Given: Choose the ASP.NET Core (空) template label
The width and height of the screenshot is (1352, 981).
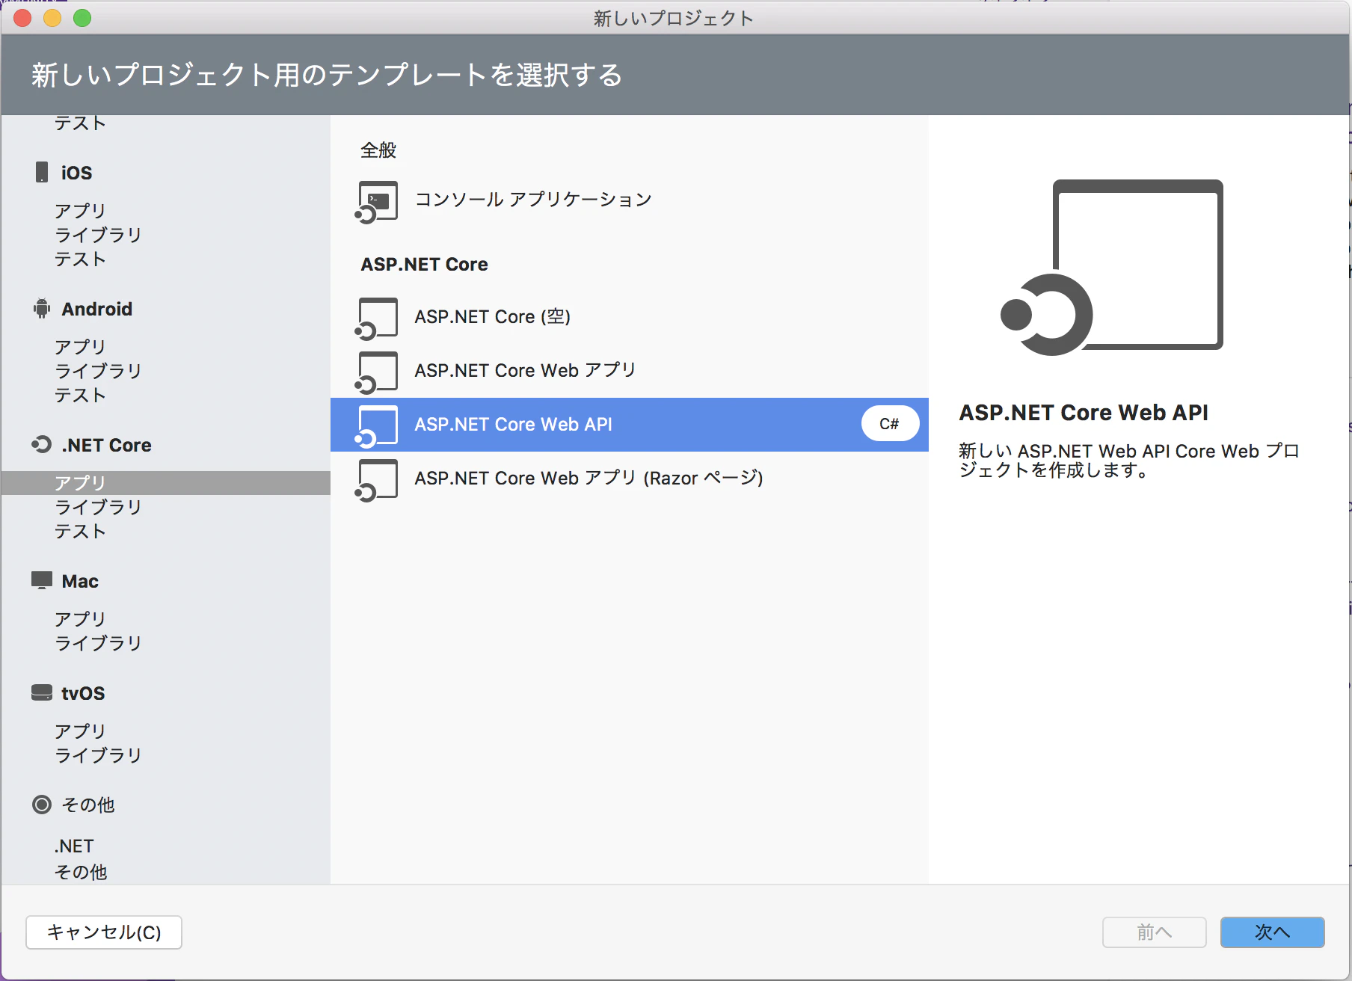Looking at the screenshot, I should click(493, 316).
